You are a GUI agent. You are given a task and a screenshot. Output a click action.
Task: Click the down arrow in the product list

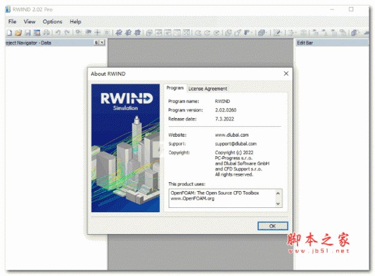278,204
